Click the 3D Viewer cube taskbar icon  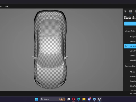(99, 99)
